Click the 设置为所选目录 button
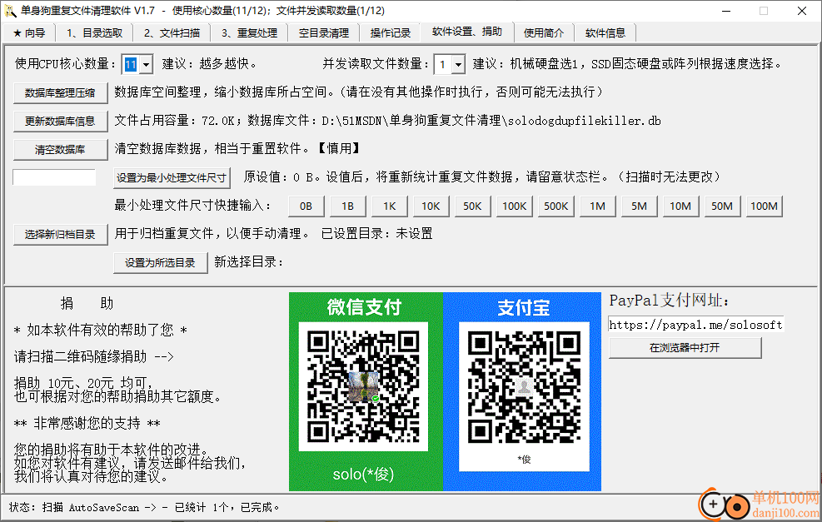The height and width of the screenshot is (522, 822). click(x=160, y=262)
